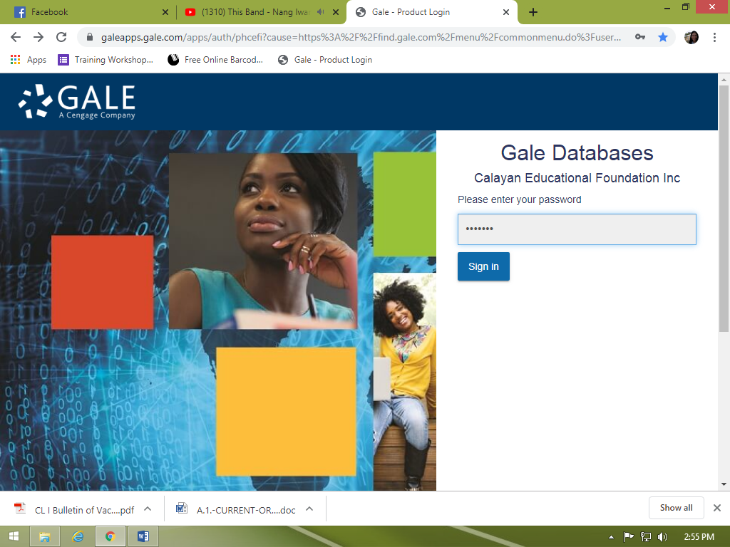730x547 pixels.
Task: Open Chrome's three-dot menu
Action: (x=714, y=37)
